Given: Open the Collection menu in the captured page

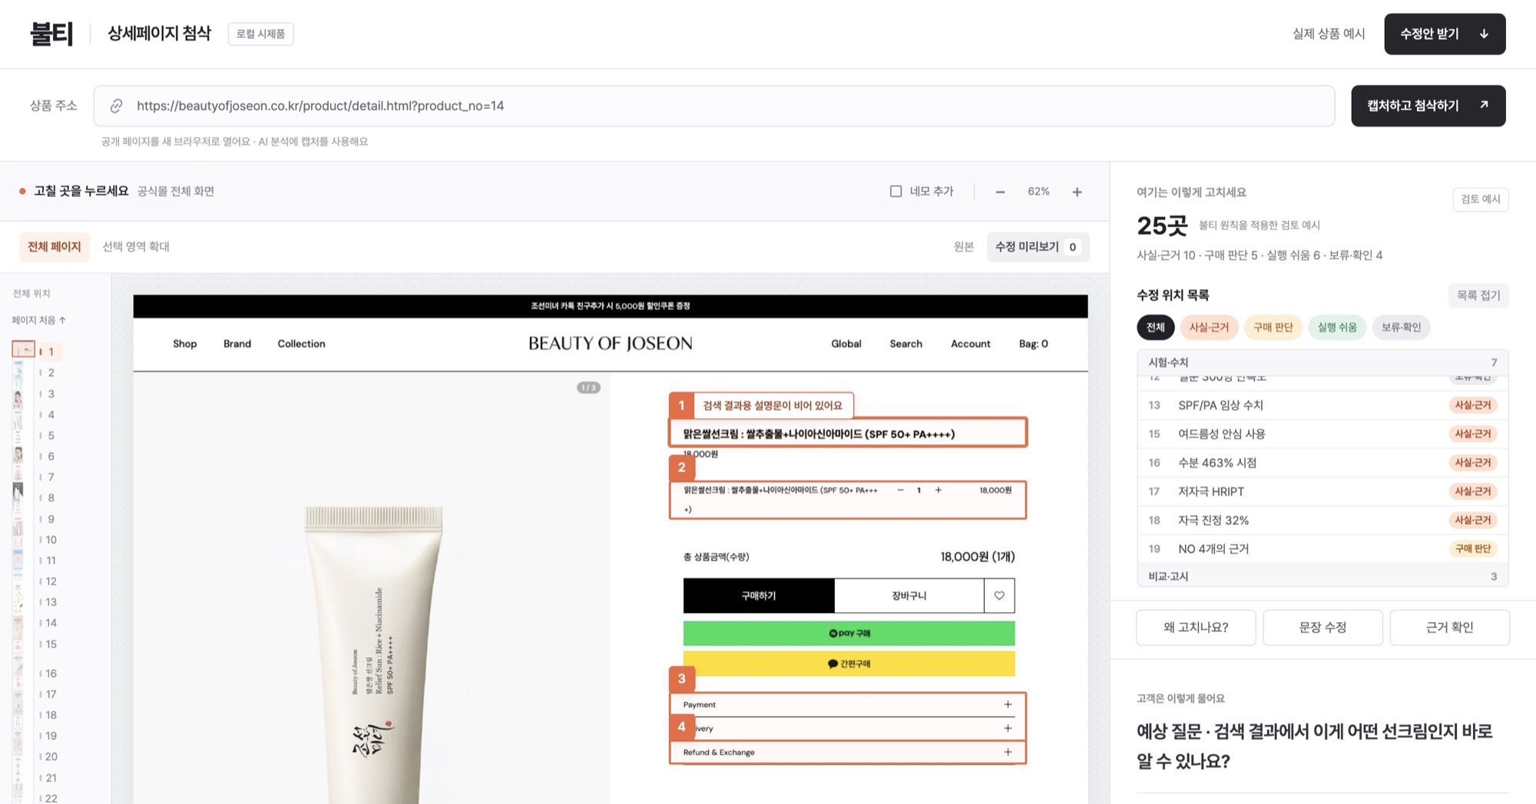Looking at the screenshot, I should pyautogui.click(x=301, y=344).
